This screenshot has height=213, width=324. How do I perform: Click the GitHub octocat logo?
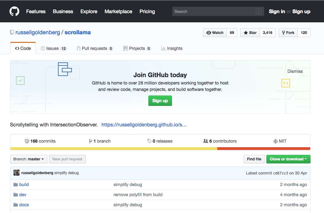(x=14, y=11)
